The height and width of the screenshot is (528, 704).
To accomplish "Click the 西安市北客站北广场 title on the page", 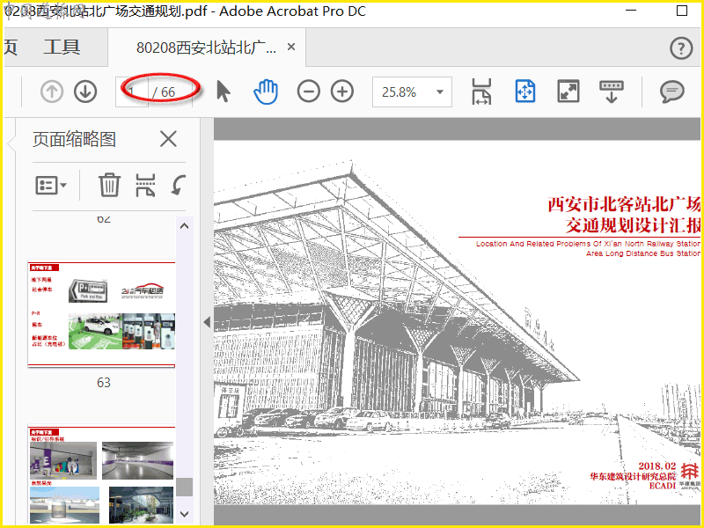I will (x=624, y=204).
